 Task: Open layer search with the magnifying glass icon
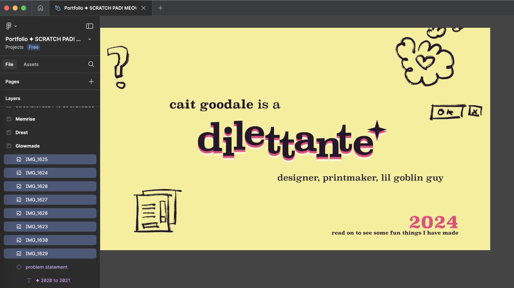point(90,64)
